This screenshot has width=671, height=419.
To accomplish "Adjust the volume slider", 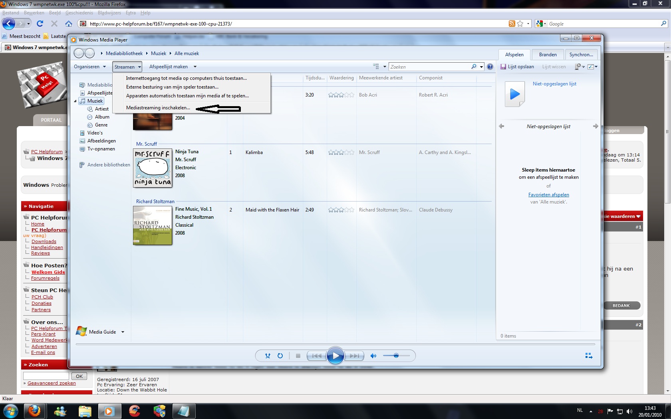I will tap(396, 356).
